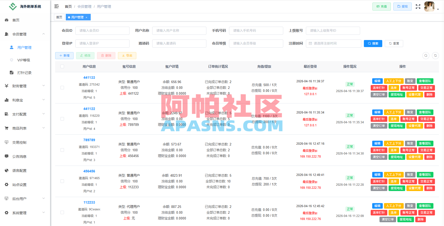This screenshot has width=444, height=226.
Task: Click the 提现 button
Action: (x=402, y=7)
